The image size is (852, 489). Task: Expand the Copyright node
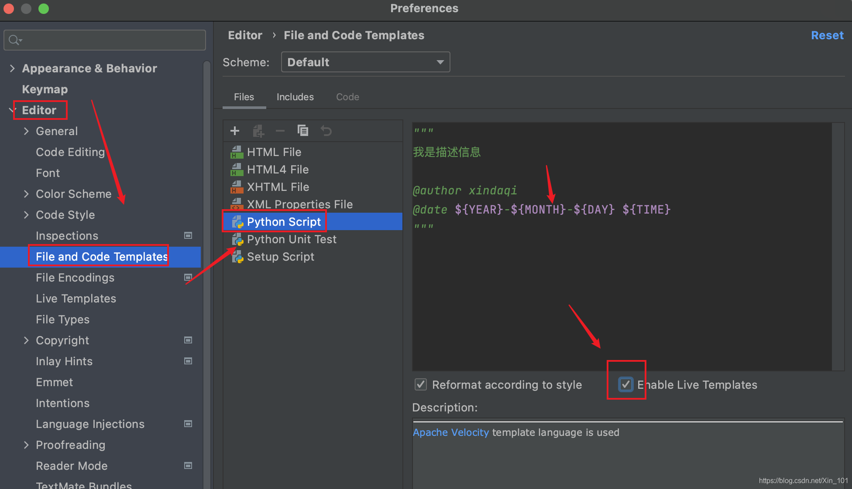(26, 340)
